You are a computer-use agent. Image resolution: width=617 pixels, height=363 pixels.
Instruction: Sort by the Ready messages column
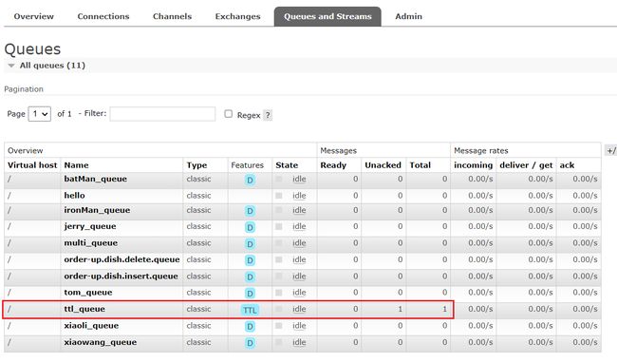click(333, 165)
